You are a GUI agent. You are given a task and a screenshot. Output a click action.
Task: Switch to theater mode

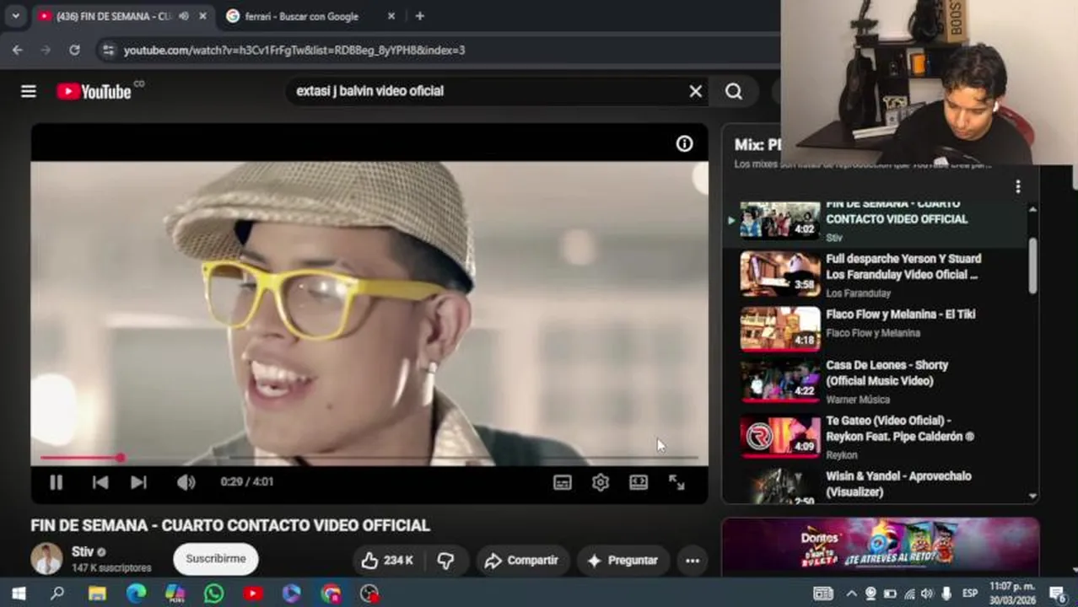pos(639,482)
